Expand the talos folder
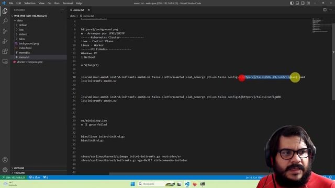This screenshot has width=335, height=188. coord(17,39)
